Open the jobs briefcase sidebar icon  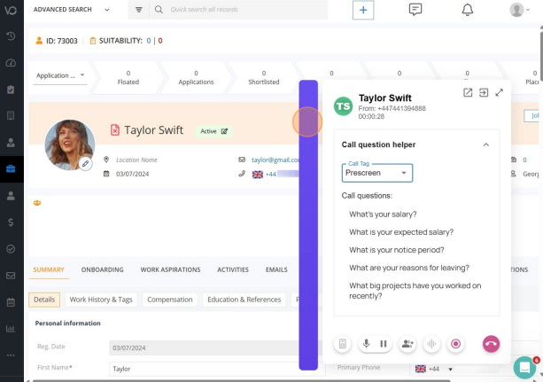click(x=11, y=168)
